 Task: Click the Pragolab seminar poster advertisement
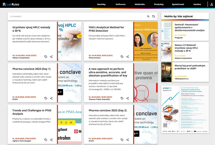[185, 109]
